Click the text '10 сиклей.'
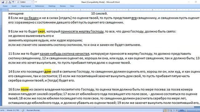The image size is (200, 112). pyautogui.click(x=99, y=13)
